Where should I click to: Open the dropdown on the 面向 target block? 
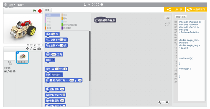pos(53,60)
